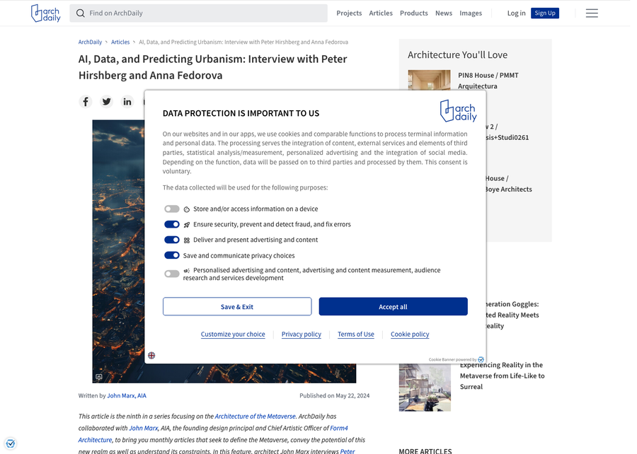Open the Terms of Use link
This screenshot has height=454, width=637.
pyautogui.click(x=356, y=334)
